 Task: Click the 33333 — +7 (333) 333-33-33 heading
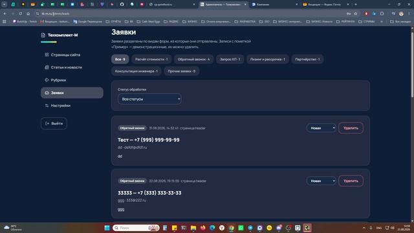click(x=149, y=193)
